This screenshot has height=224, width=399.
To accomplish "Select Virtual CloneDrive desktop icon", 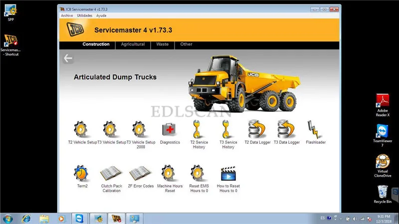I will pos(383,166).
